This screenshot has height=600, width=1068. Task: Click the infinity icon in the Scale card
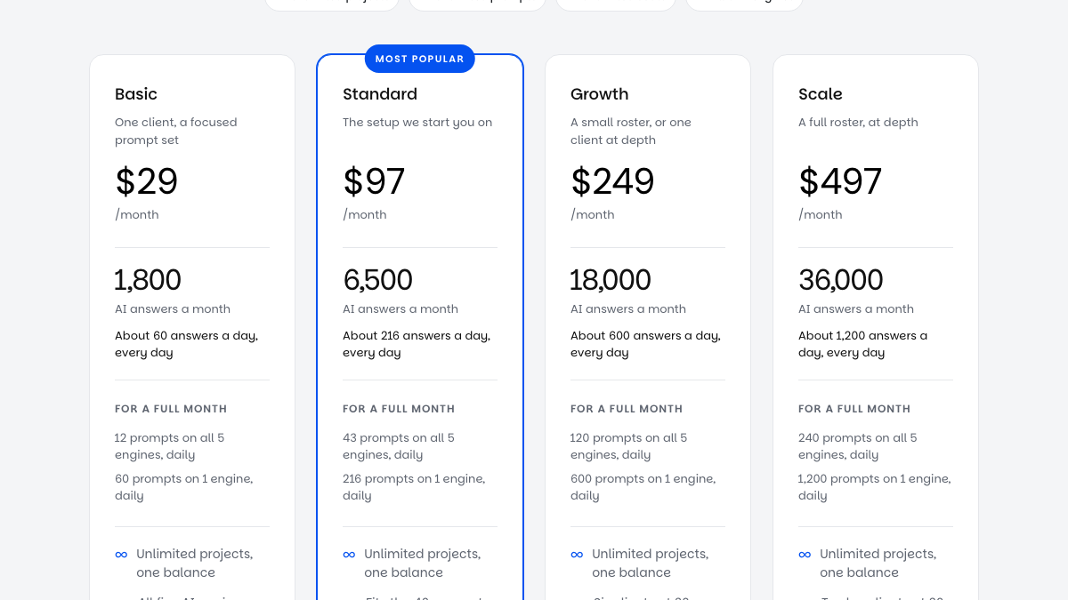pyautogui.click(x=805, y=555)
